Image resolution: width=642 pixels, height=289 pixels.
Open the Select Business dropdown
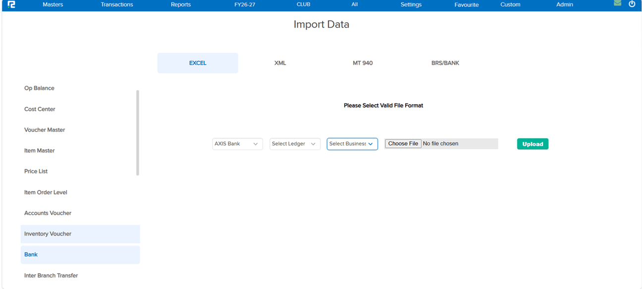pos(352,144)
